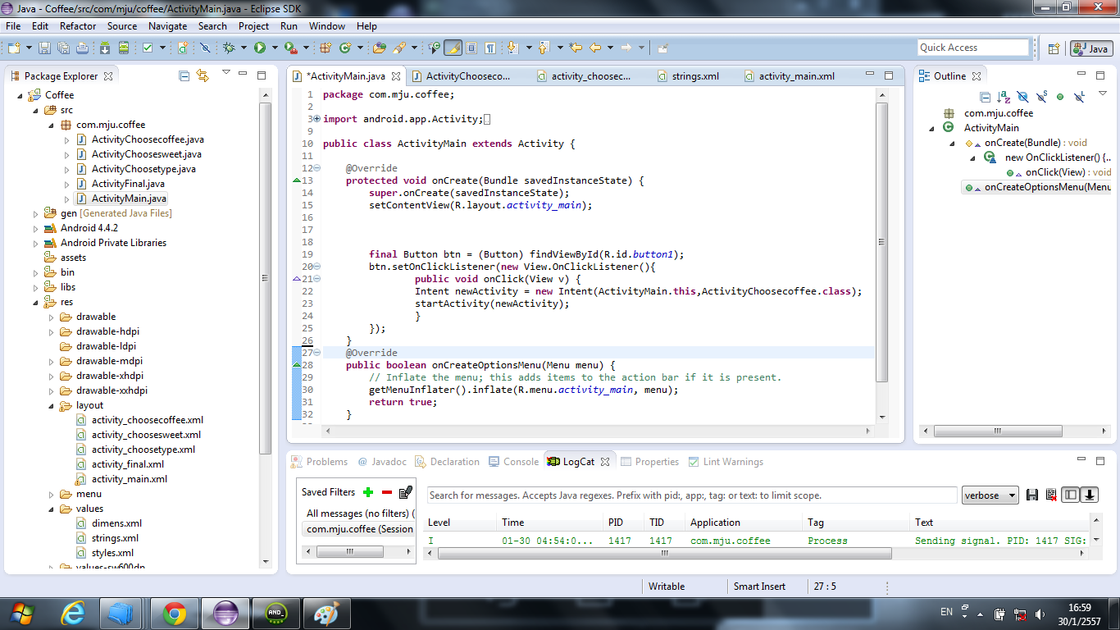The image size is (1120, 630).
Task: Click the Last Edit Location icon
Action: [576, 48]
